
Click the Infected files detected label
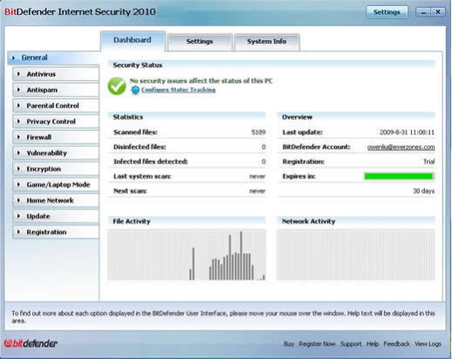150,162
